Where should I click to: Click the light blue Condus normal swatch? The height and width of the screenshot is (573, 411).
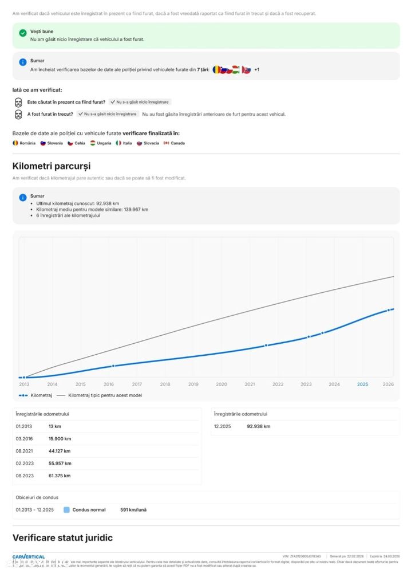coord(66,509)
